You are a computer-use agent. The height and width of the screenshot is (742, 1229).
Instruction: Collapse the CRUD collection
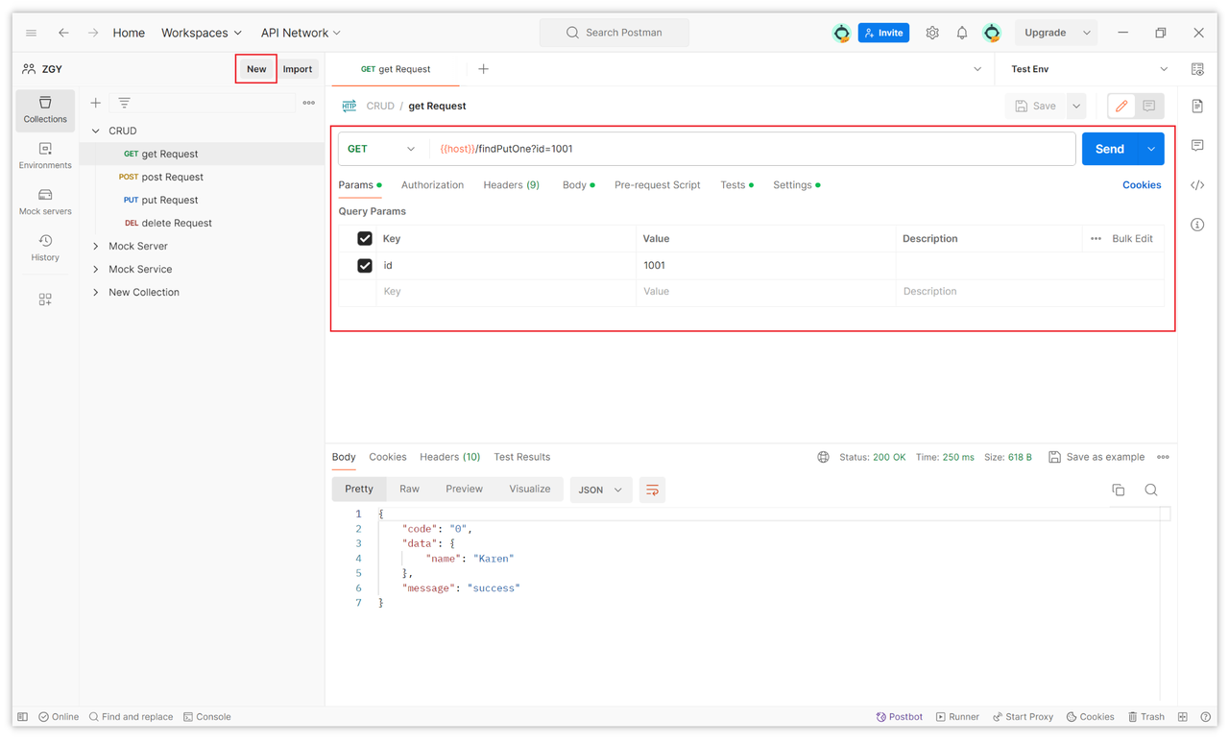96,131
